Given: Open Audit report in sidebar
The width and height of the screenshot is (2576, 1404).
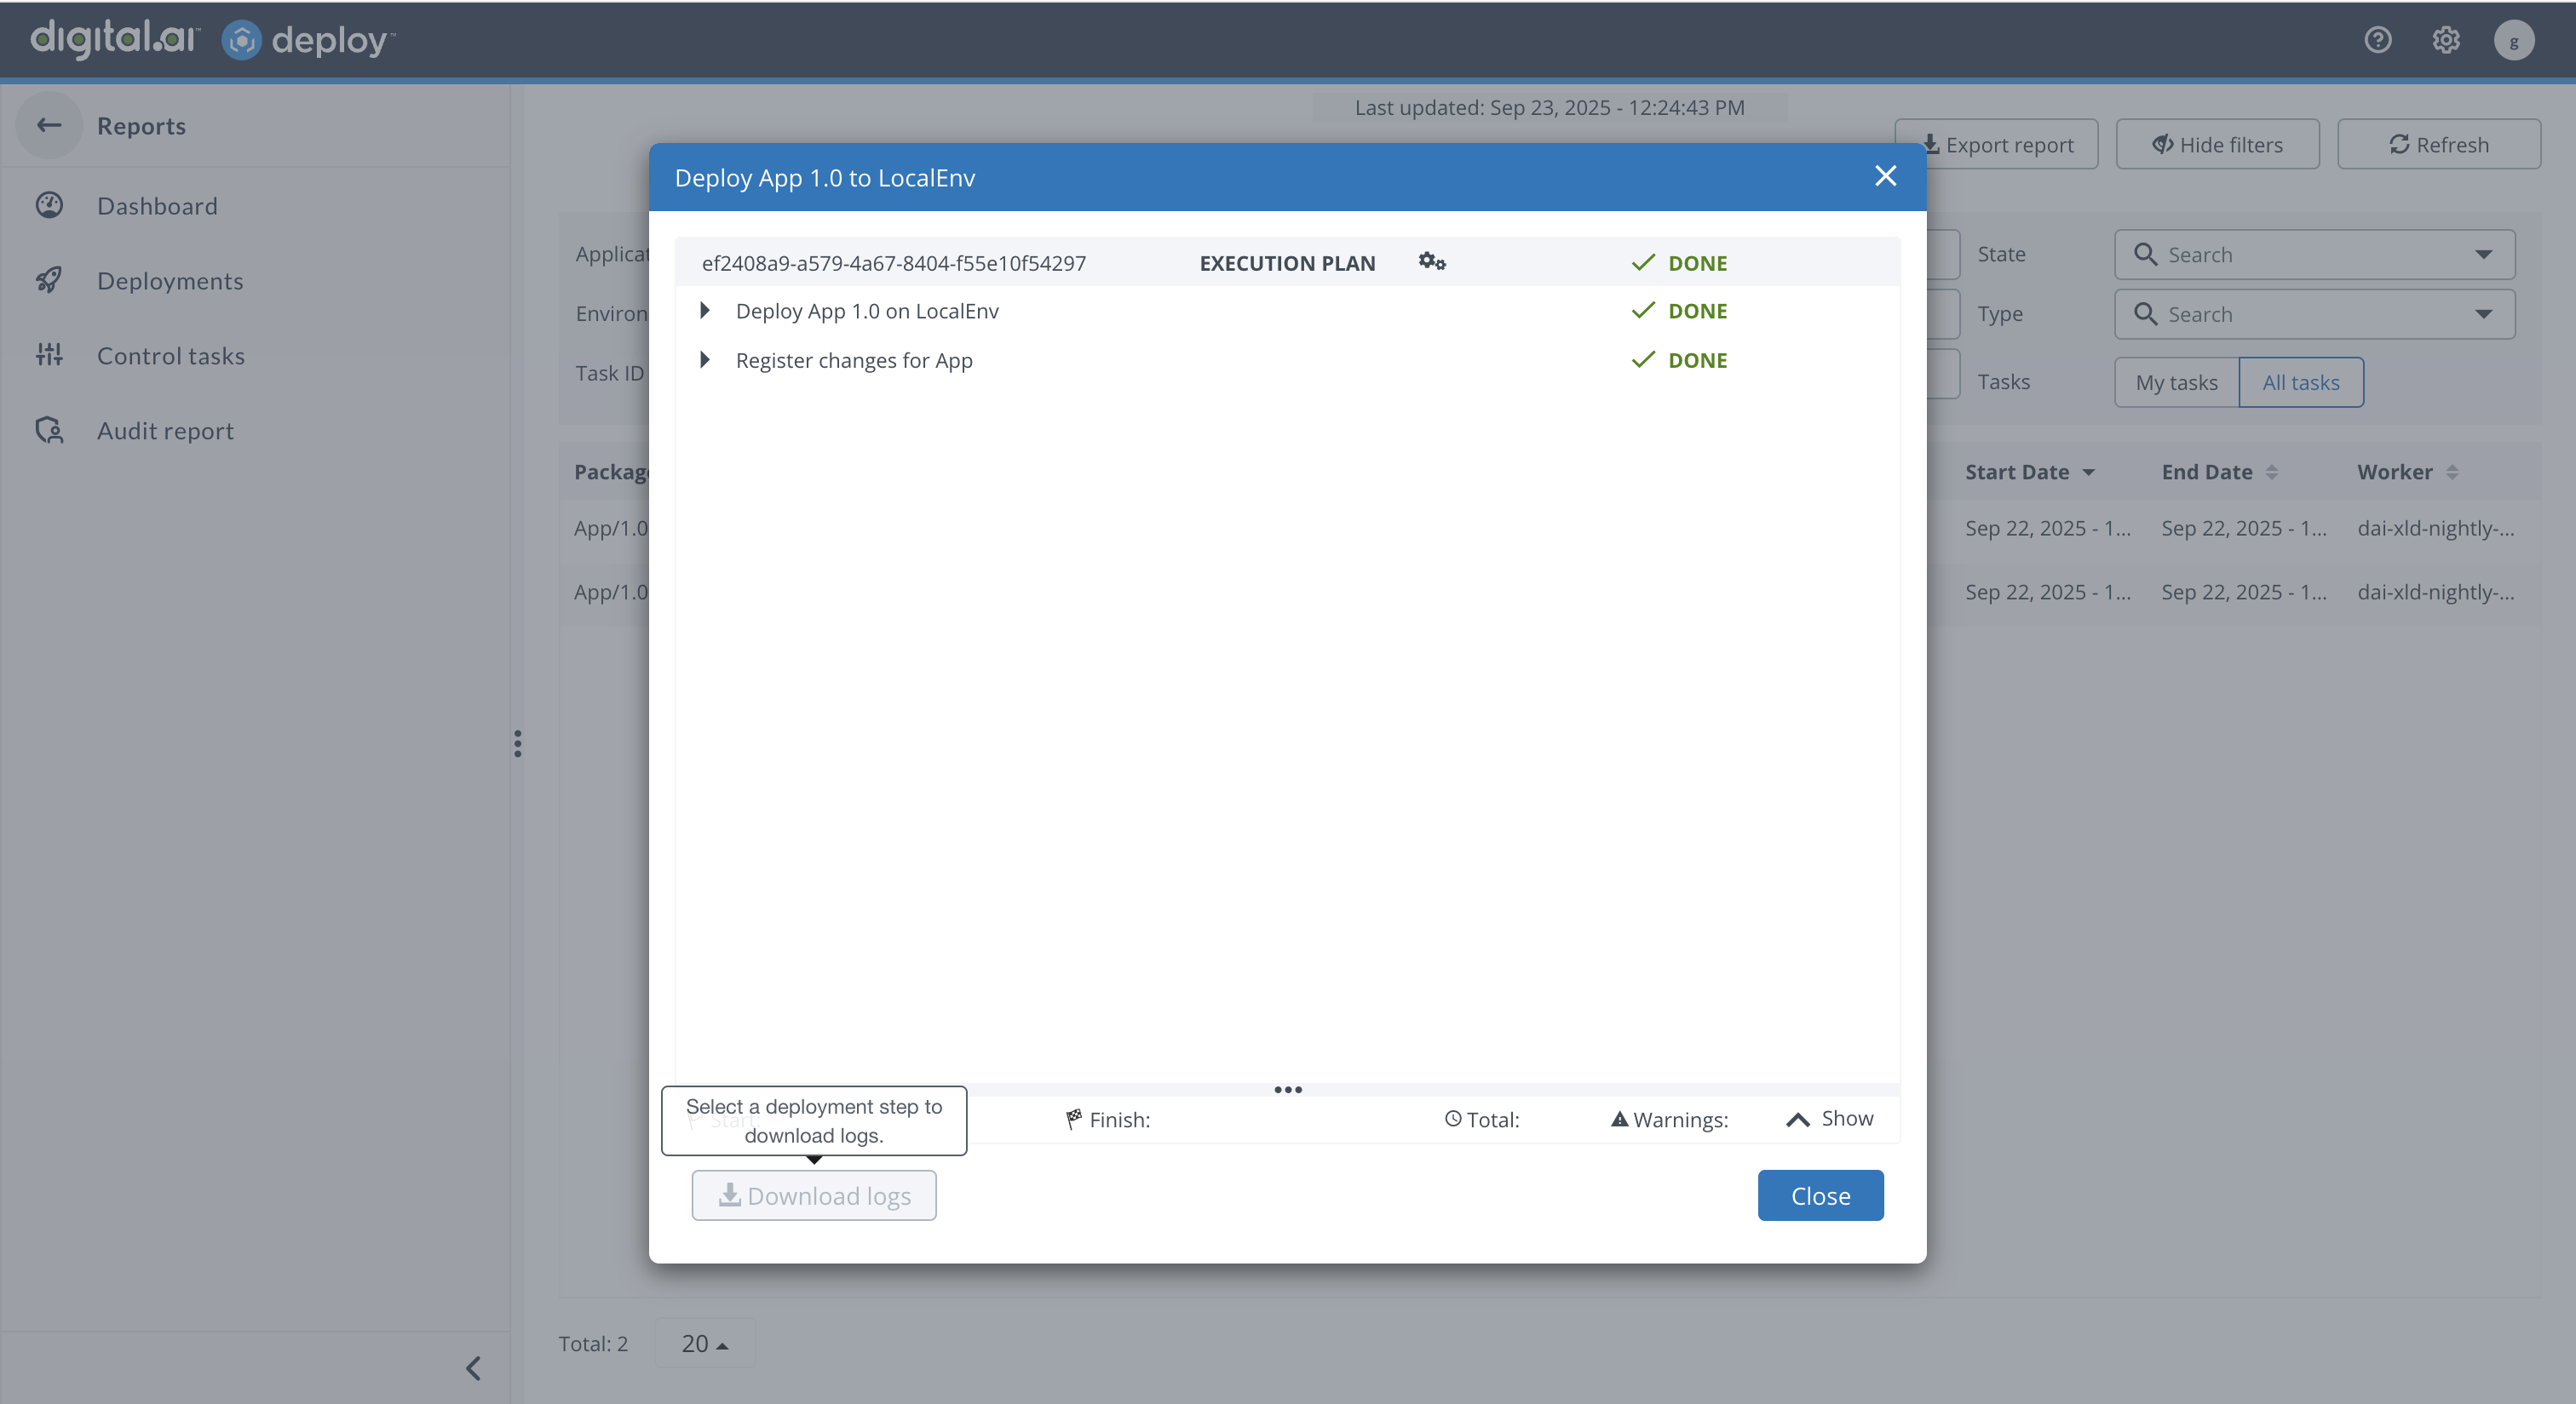Looking at the screenshot, I should [165, 431].
